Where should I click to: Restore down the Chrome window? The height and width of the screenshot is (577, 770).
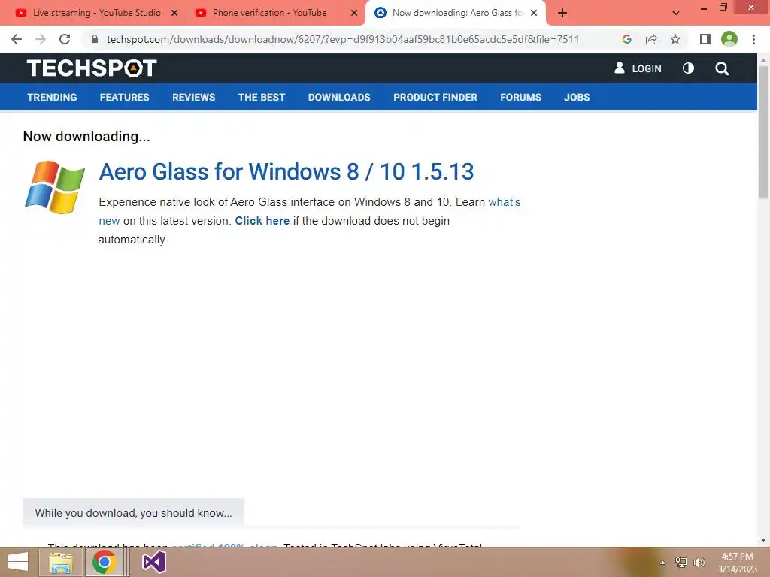point(723,8)
